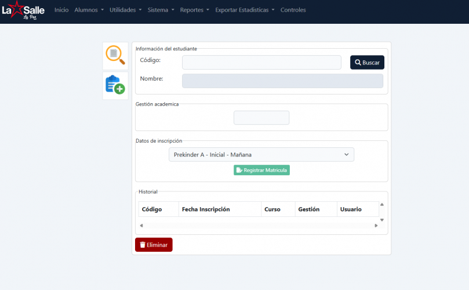The image size is (469, 290).
Task: Click the Eliminar button
Action: click(154, 245)
